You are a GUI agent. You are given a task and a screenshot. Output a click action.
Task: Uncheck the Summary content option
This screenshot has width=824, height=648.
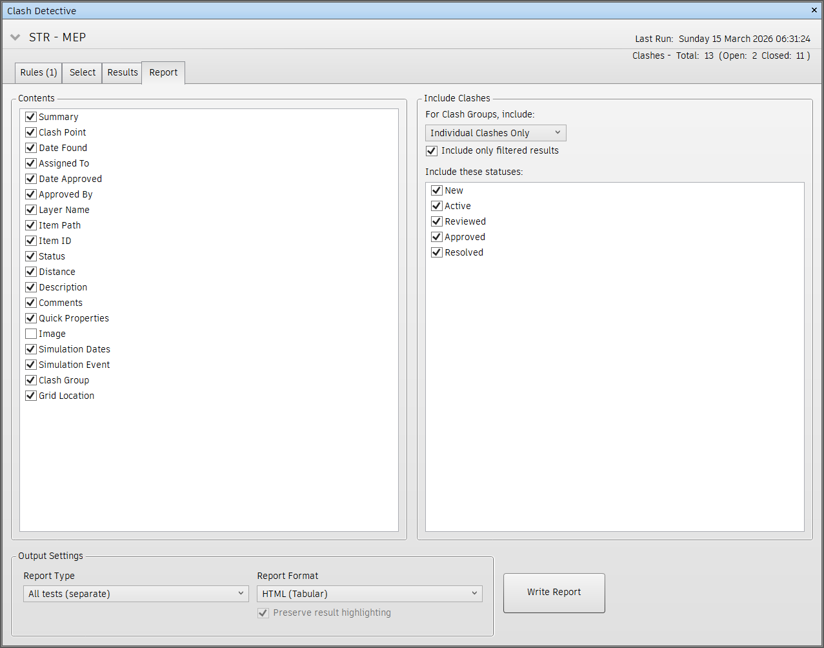point(30,116)
